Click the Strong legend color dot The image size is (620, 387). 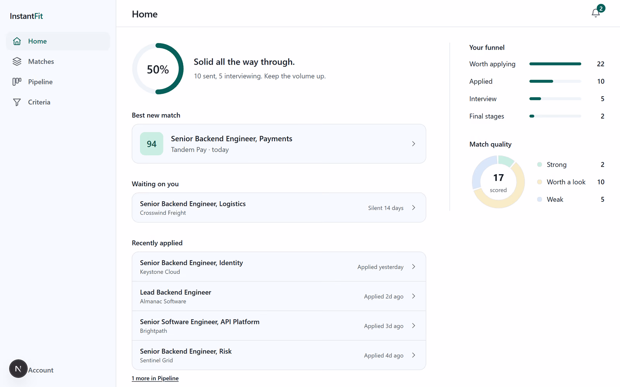(539, 164)
